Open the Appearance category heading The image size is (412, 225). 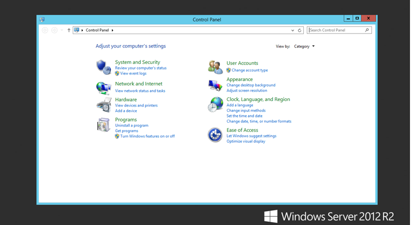click(x=240, y=79)
